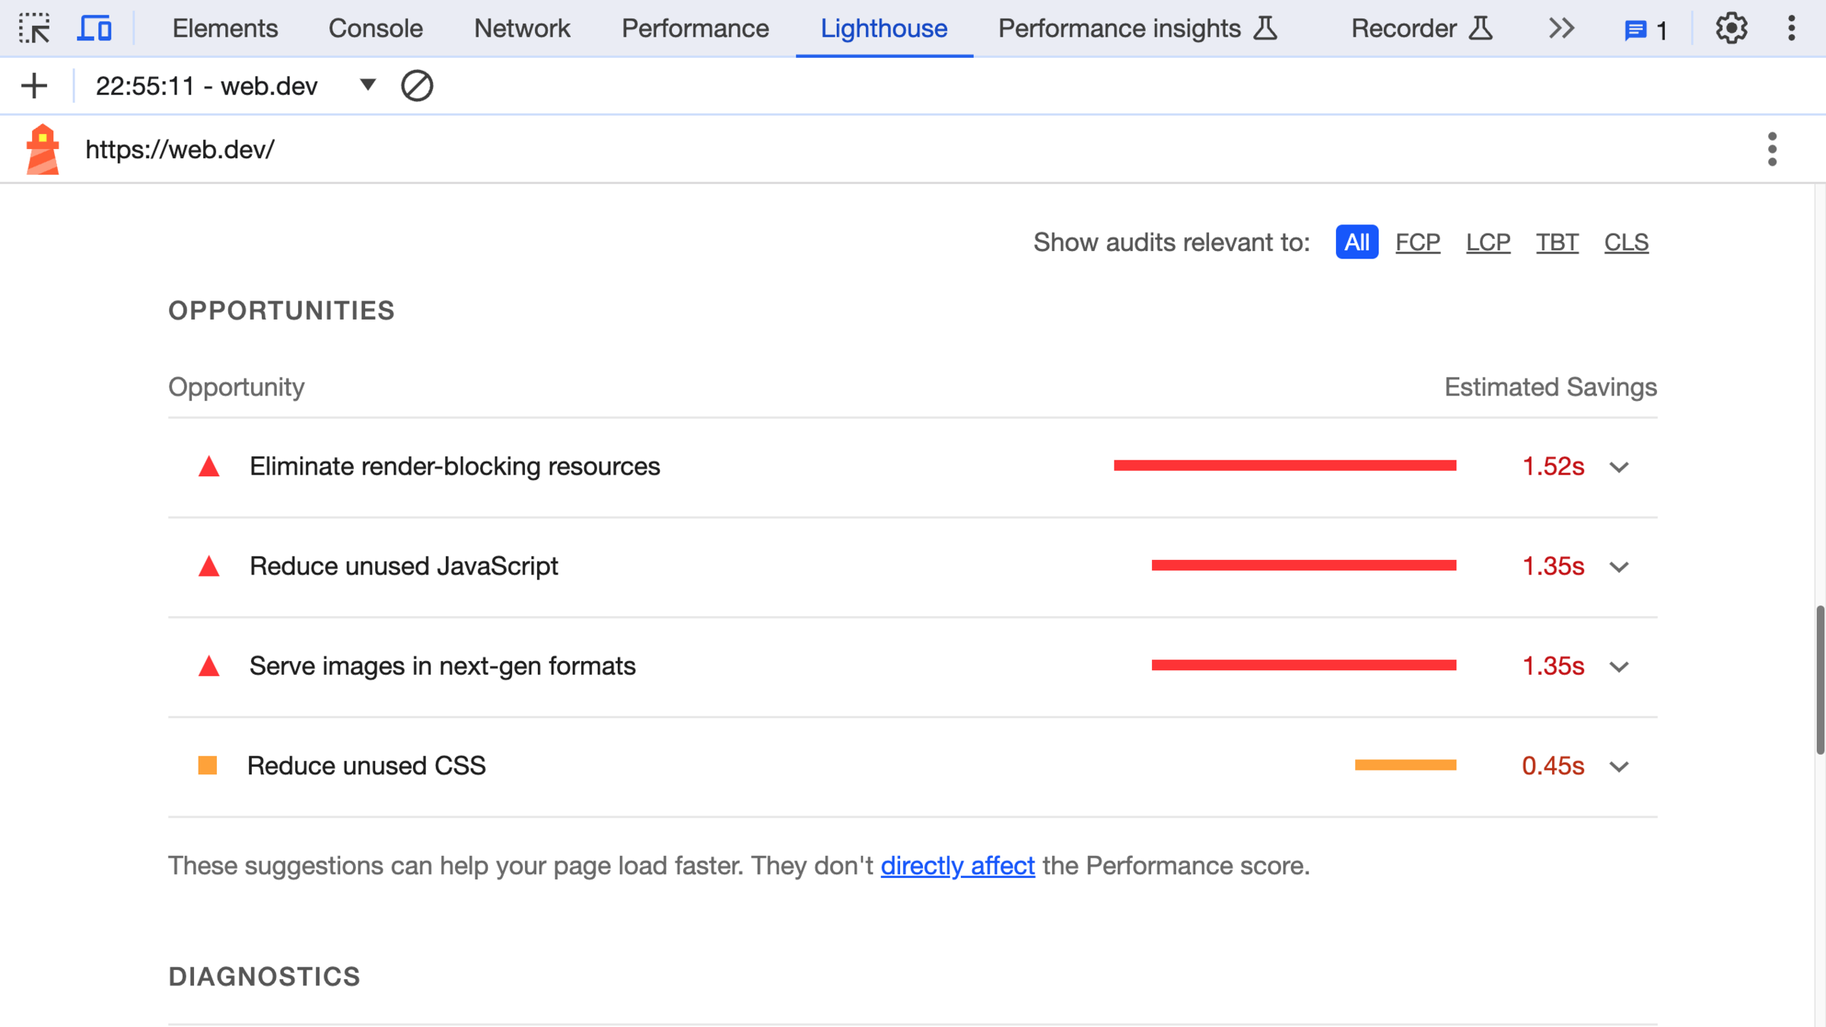Activate the inspect element picker icon

[x=34, y=29]
